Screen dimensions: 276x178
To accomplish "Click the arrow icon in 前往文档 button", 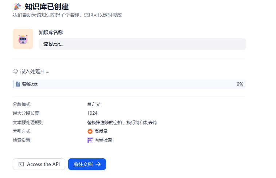I will point(98,164).
